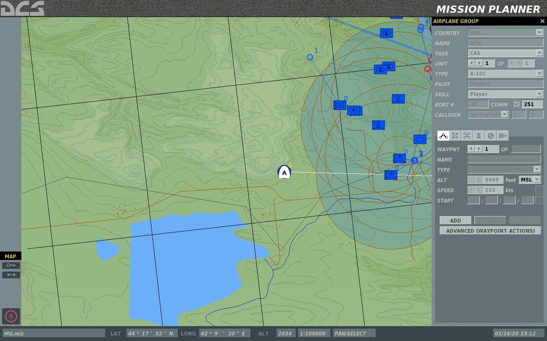The height and width of the screenshot is (341, 547).
Task: Open the Route tab icon
Action: (443, 136)
